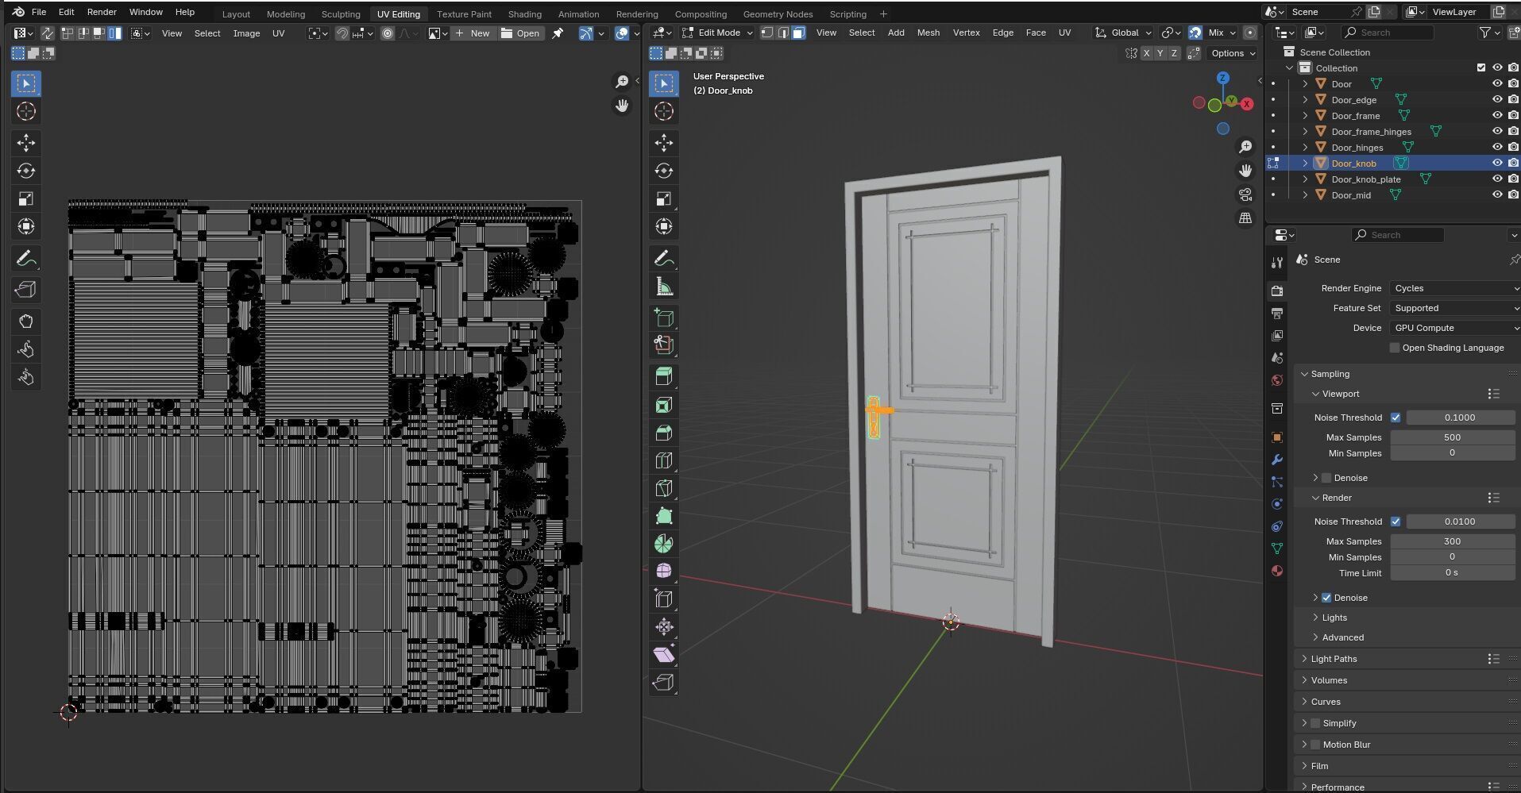The width and height of the screenshot is (1521, 793).
Task: Open the Render menu
Action: coord(102,12)
